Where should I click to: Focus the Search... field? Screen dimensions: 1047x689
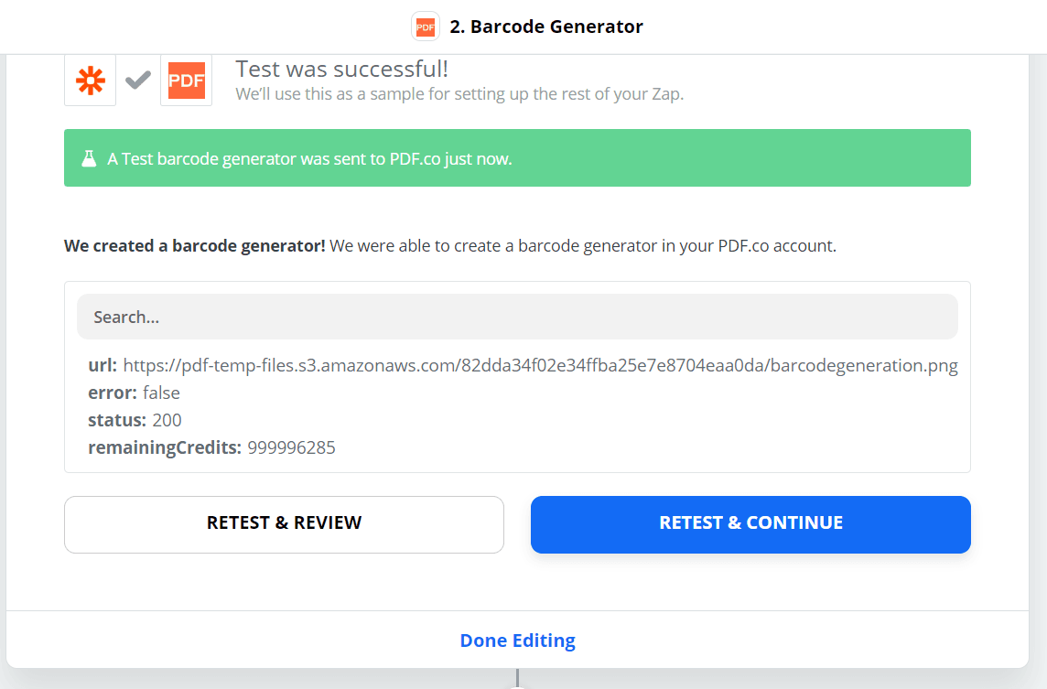point(517,317)
